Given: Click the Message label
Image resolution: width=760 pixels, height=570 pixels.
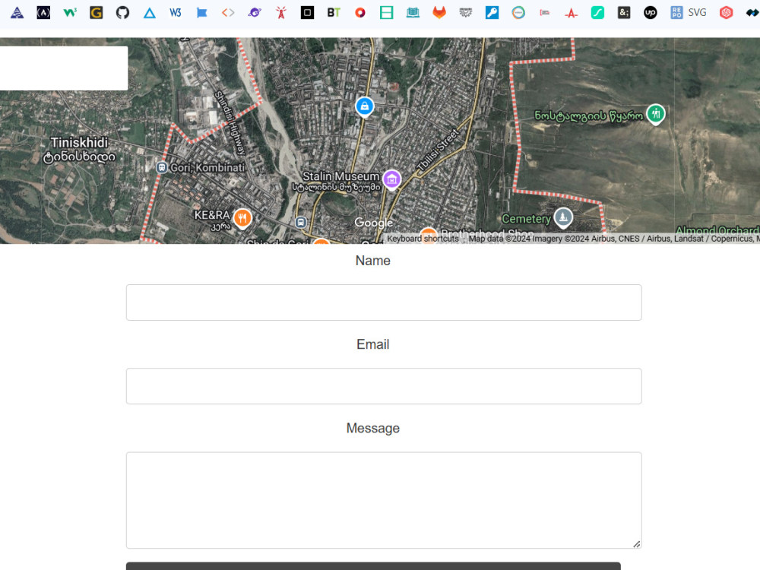Looking at the screenshot, I should (372, 429).
